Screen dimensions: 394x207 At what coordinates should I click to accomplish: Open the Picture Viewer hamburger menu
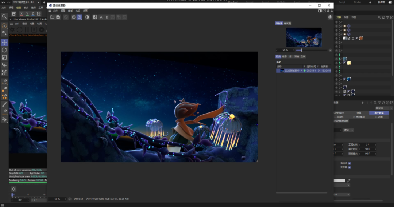[x=50, y=11]
